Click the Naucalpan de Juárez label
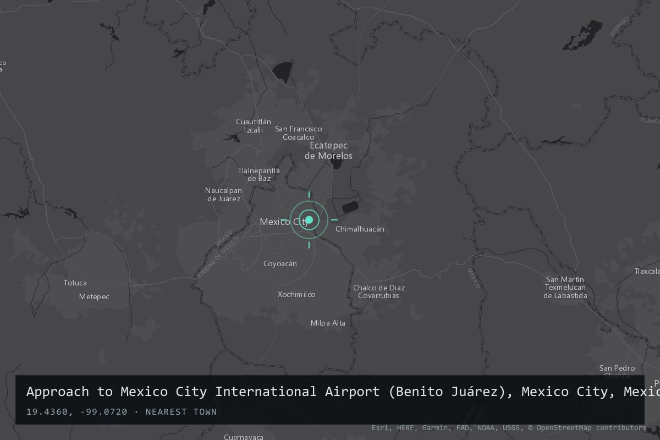 click(x=223, y=195)
